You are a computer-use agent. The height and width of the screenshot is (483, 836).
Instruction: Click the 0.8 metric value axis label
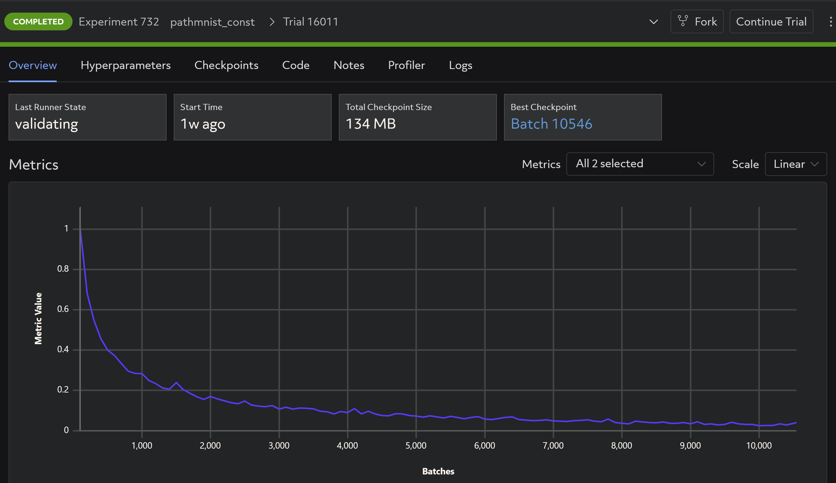pos(63,269)
